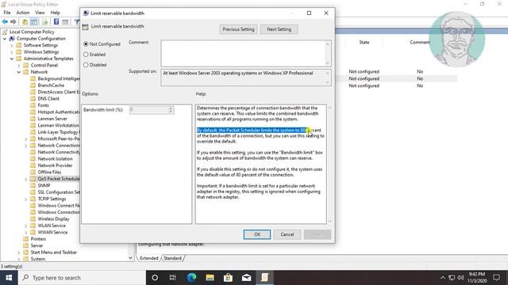Image resolution: width=508 pixels, height=285 pixels.
Task: Open Cortana circle on taskbar
Action: 155,278
